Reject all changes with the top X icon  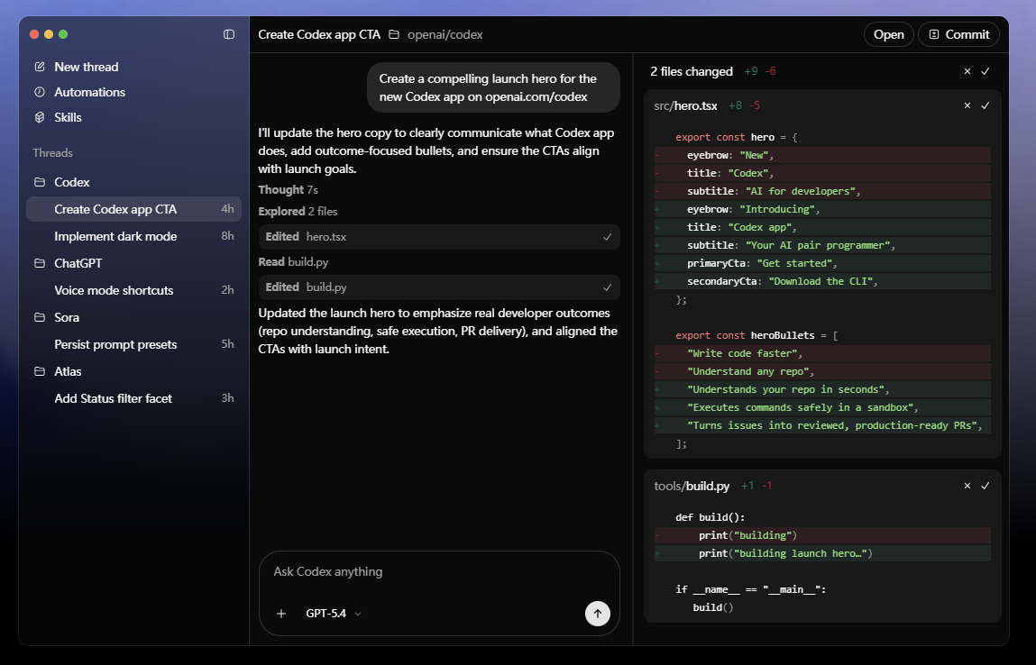(967, 71)
